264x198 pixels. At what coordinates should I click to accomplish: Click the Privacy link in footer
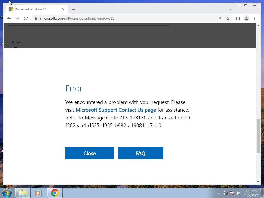pyautogui.click(x=17, y=42)
